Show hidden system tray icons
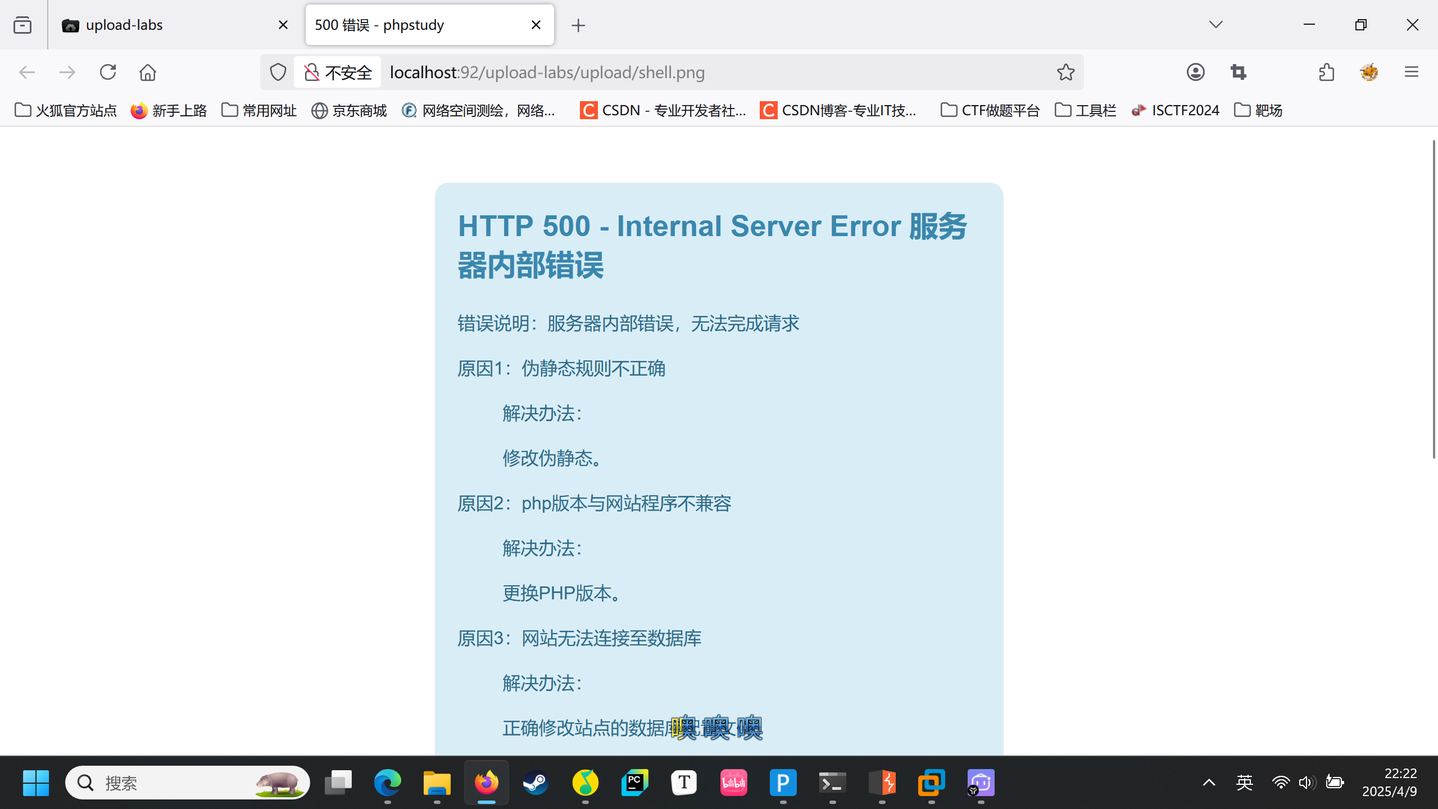The height and width of the screenshot is (809, 1438). [x=1209, y=782]
